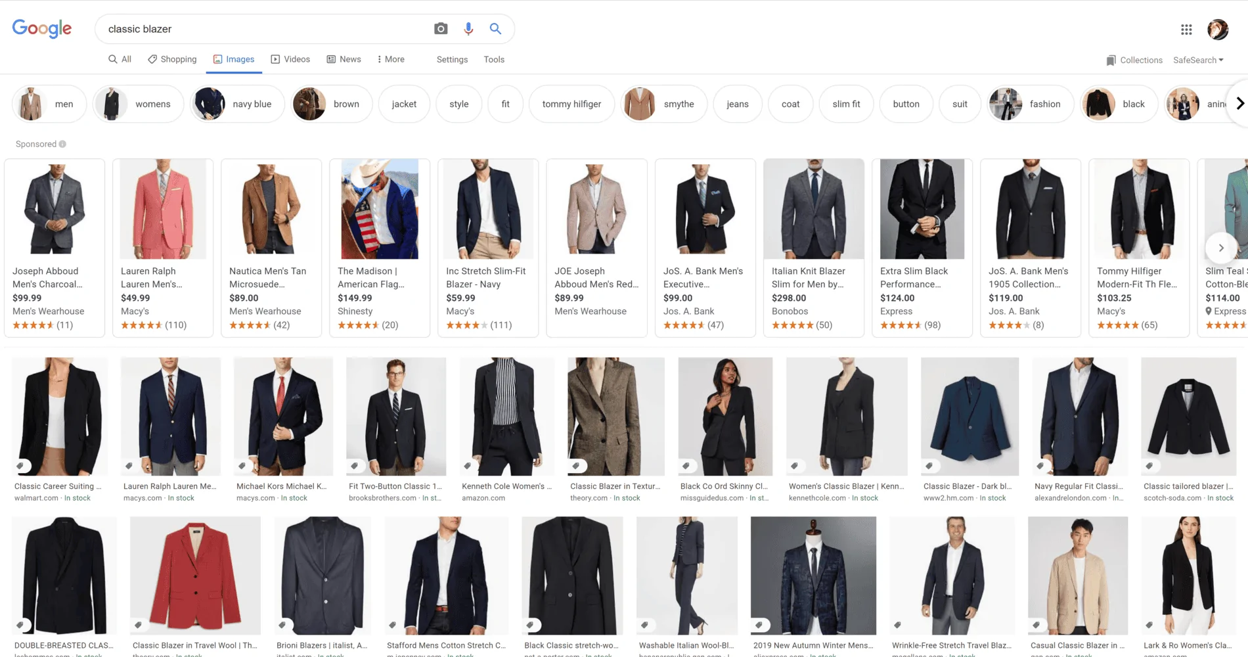Open the search Tools menu
This screenshot has height=657, width=1248.
tap(494, 59)
